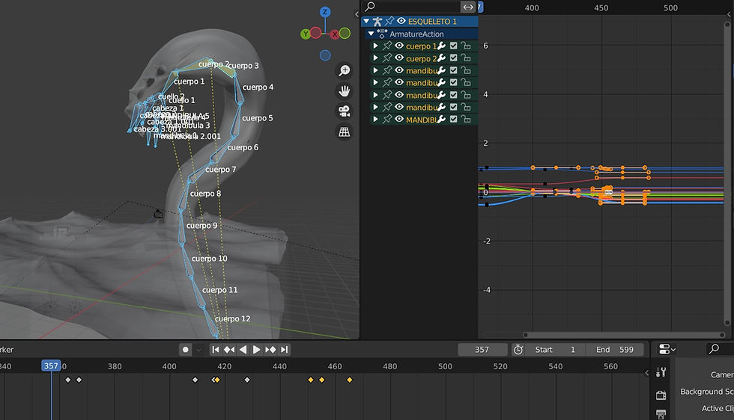Pin the MANDIBU channel group

point(387,120)
